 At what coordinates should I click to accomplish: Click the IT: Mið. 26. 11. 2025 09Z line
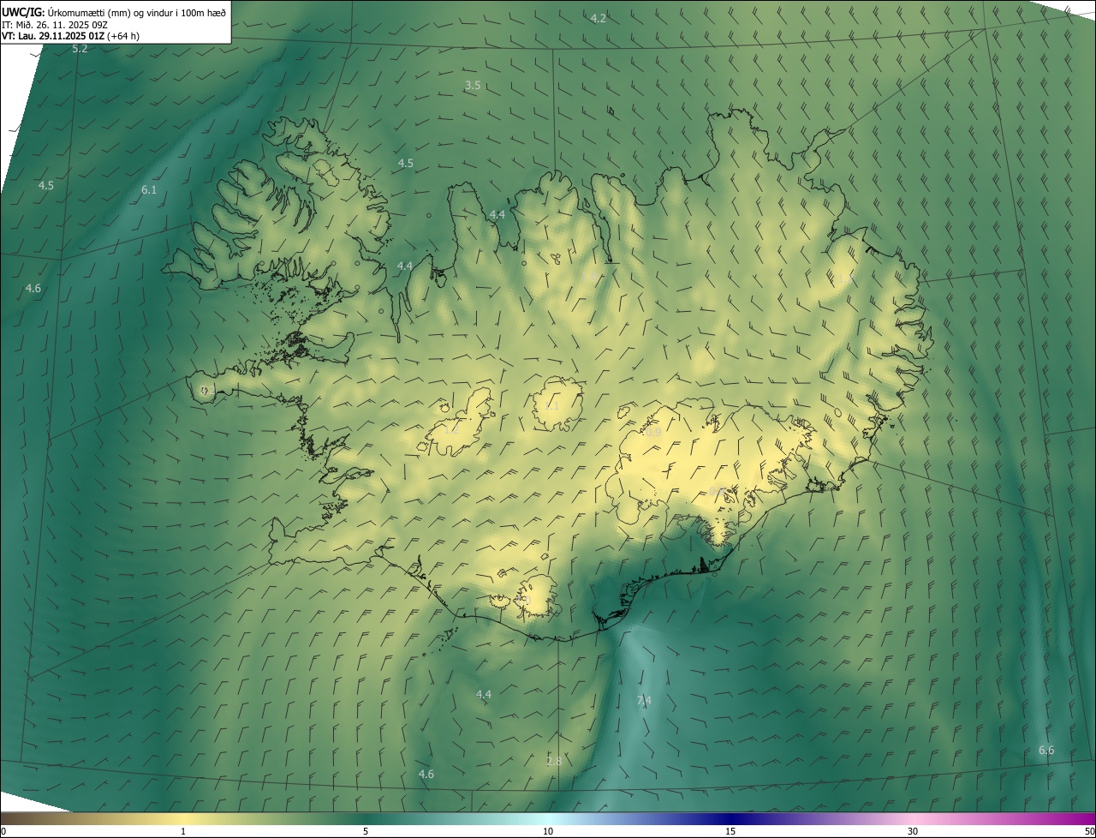[54, 24]
